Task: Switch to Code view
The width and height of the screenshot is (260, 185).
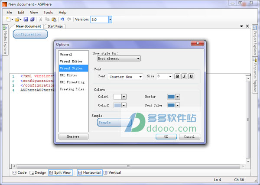Action: point(19,172)
